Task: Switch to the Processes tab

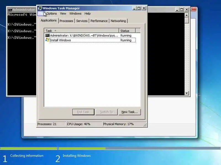Action: [x=66, y=21]
